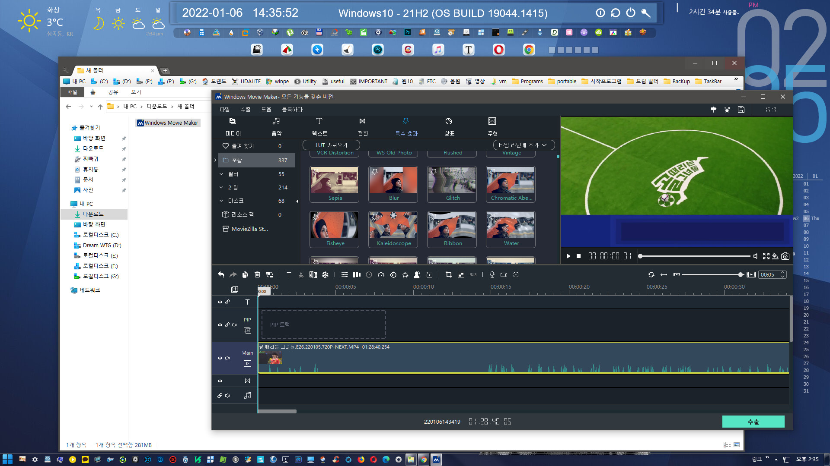
Task: Collapse the 마스크 category chevron
Action: [221, 201]
